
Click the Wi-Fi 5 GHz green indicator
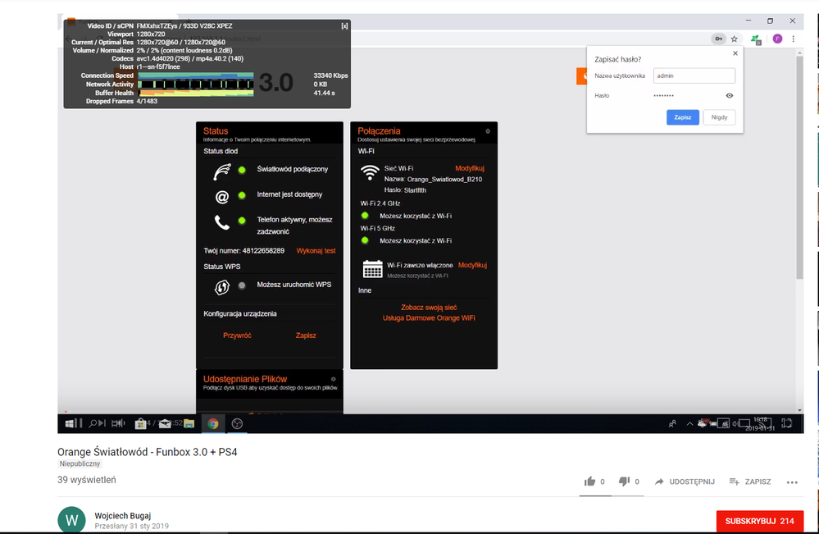(365, 240)
